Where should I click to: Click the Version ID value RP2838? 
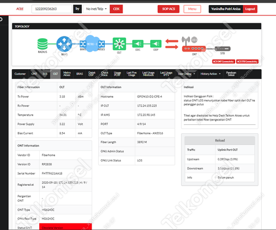[47, 164]
